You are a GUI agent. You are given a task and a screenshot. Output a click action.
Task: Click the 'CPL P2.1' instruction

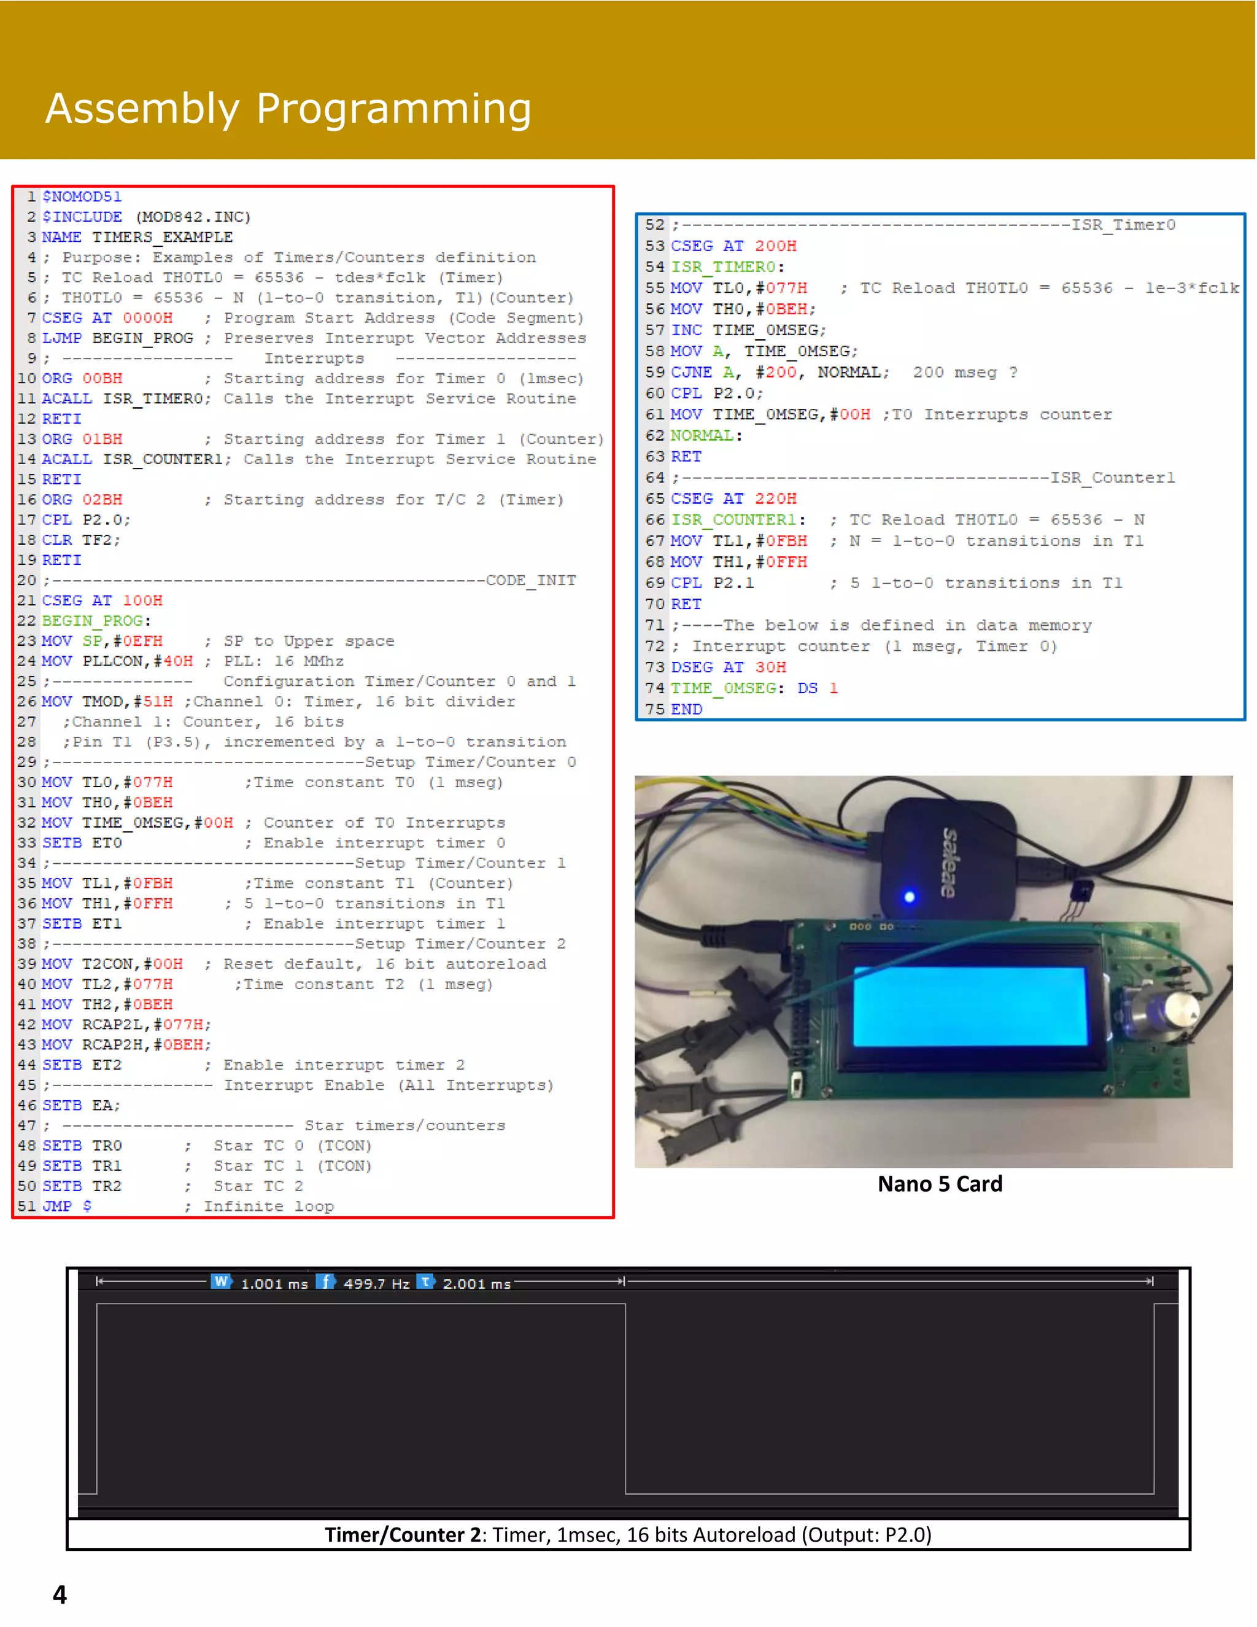[x=713, y=583]
